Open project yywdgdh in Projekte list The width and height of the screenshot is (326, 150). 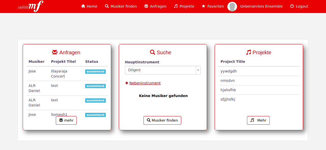[229, 71]
